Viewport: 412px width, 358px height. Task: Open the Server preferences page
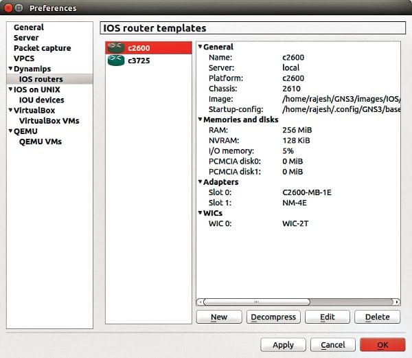coord(26,38)
